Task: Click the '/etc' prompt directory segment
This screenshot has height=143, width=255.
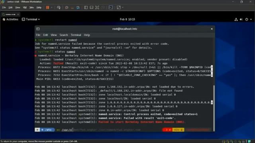Action: coord(47,130)
